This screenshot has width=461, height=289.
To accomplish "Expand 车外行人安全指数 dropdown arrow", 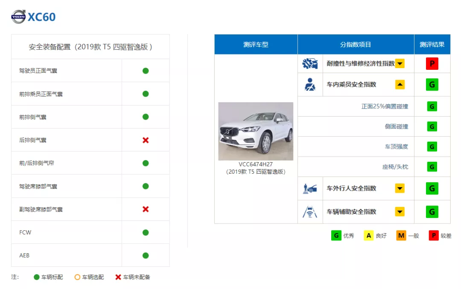I will tap(400, 188).
